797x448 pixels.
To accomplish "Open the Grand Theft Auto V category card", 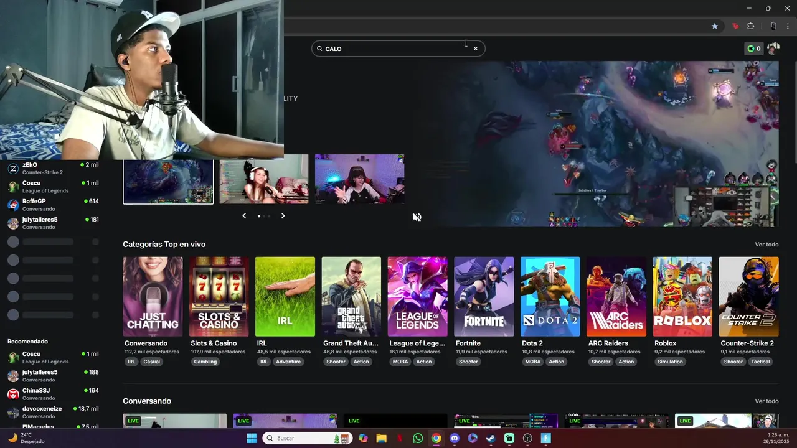I will [x=351, y=297].
